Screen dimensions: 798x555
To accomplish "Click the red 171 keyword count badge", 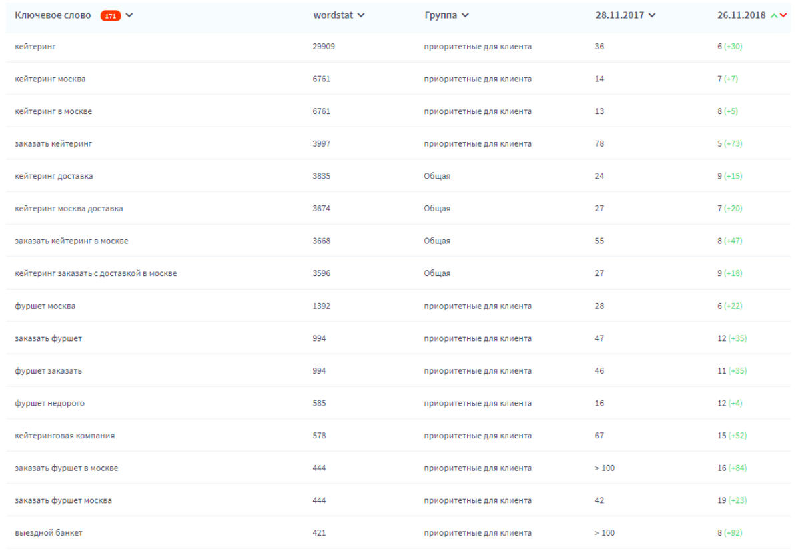I will pos(110,16).
